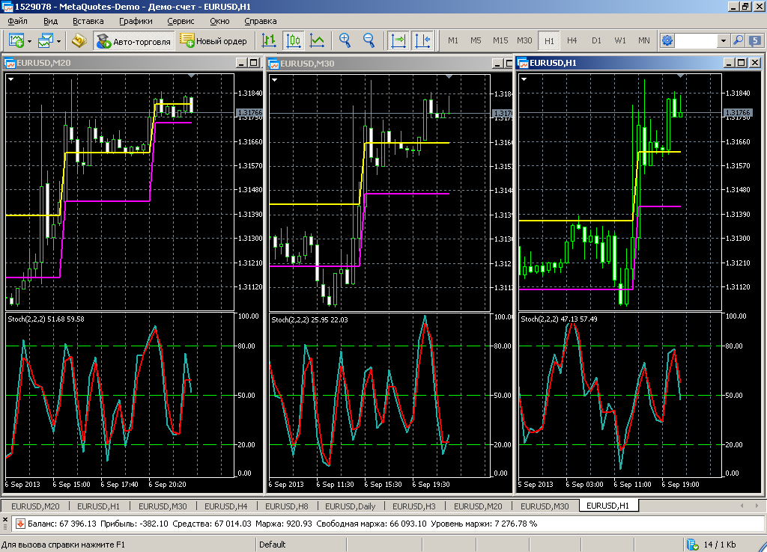Viewport: 767px width, 552px height.
Task: Switch chart to Japanese candlesticks mode
Action: 294,40
